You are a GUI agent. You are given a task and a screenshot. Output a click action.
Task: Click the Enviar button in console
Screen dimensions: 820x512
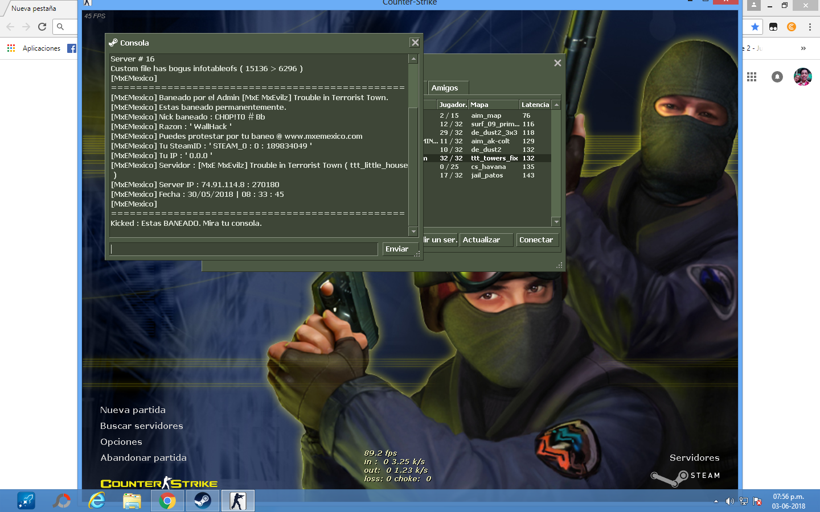pos(401,249)
